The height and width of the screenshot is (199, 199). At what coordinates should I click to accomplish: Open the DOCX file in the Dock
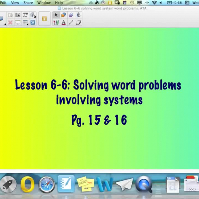192,183
